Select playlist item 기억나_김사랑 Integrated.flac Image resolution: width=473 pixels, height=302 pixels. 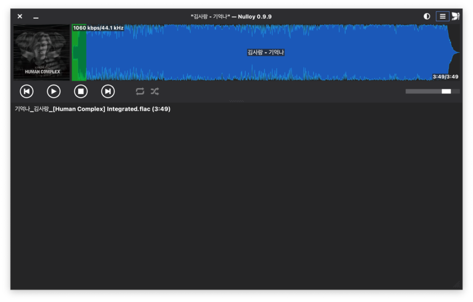tap(92, 109)
